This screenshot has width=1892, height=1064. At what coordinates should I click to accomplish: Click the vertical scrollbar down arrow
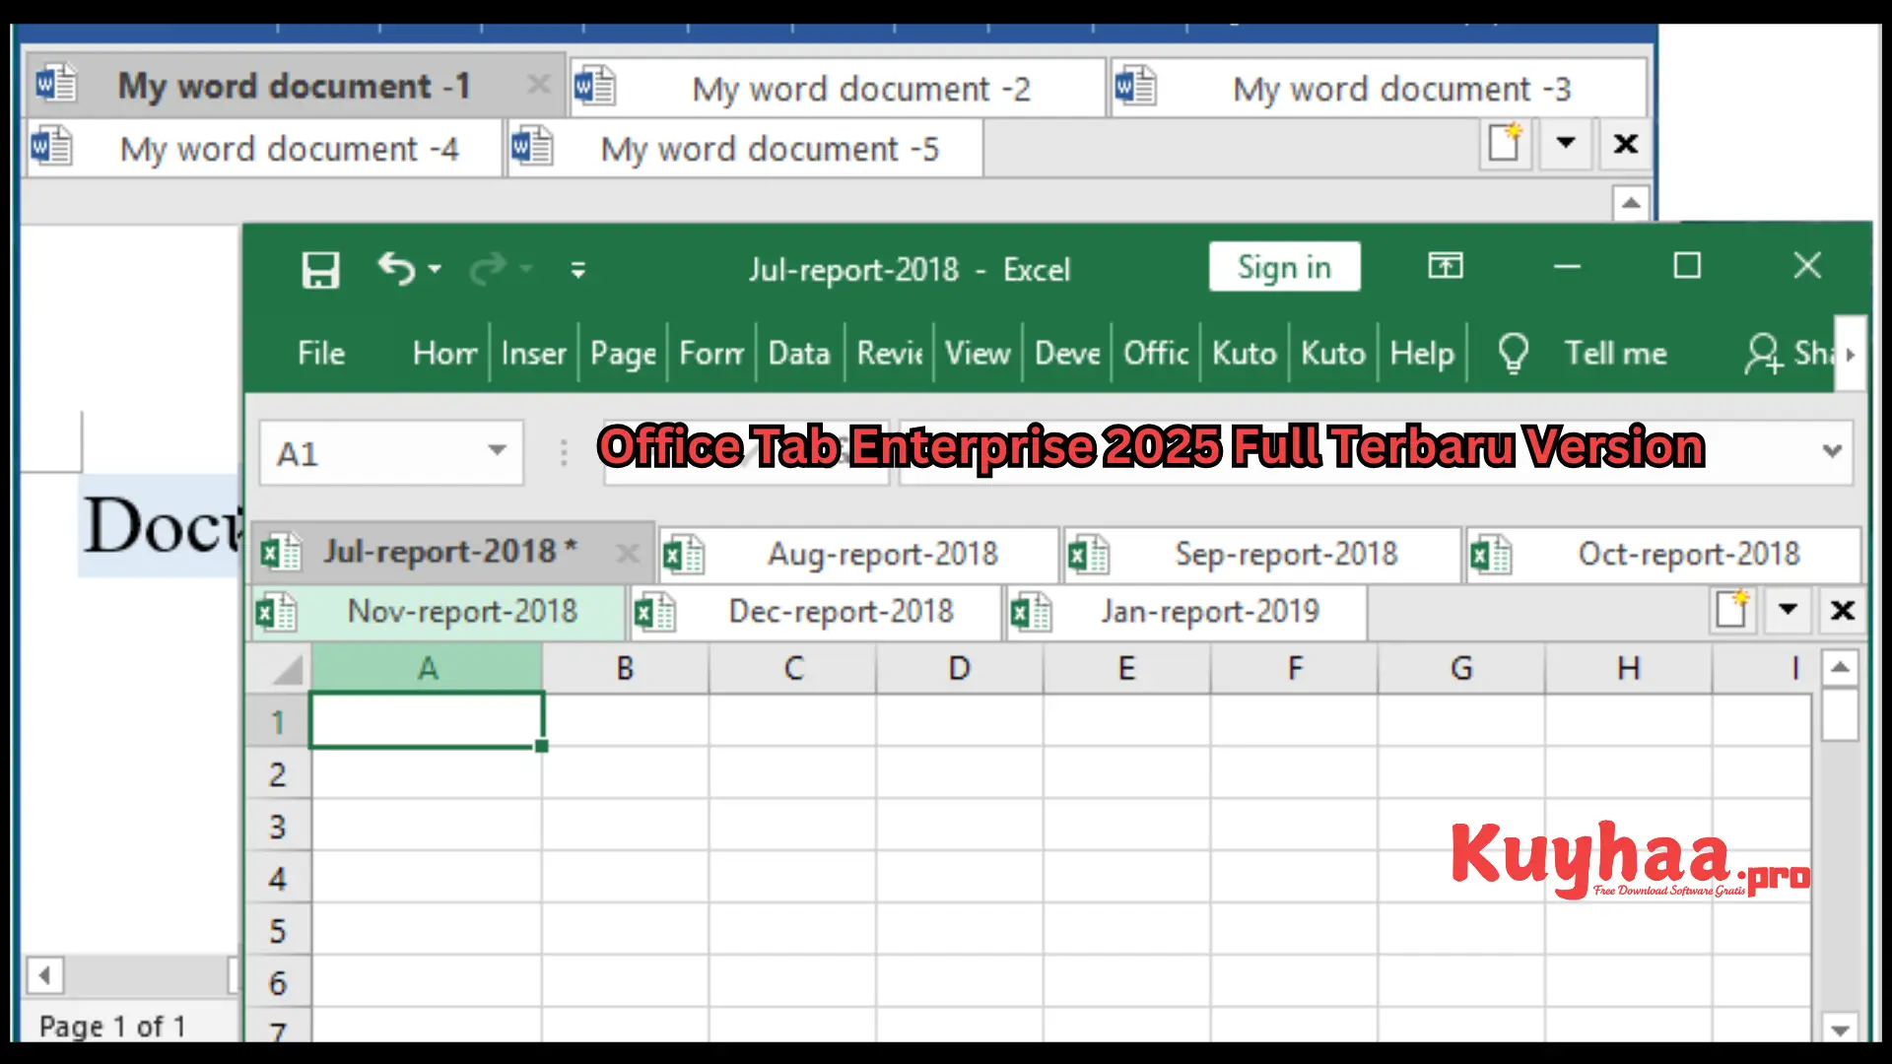1841,1030
